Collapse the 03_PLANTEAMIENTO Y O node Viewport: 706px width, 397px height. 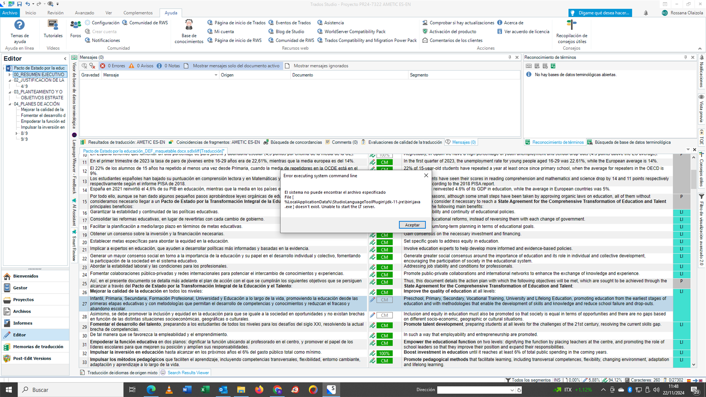10,92
